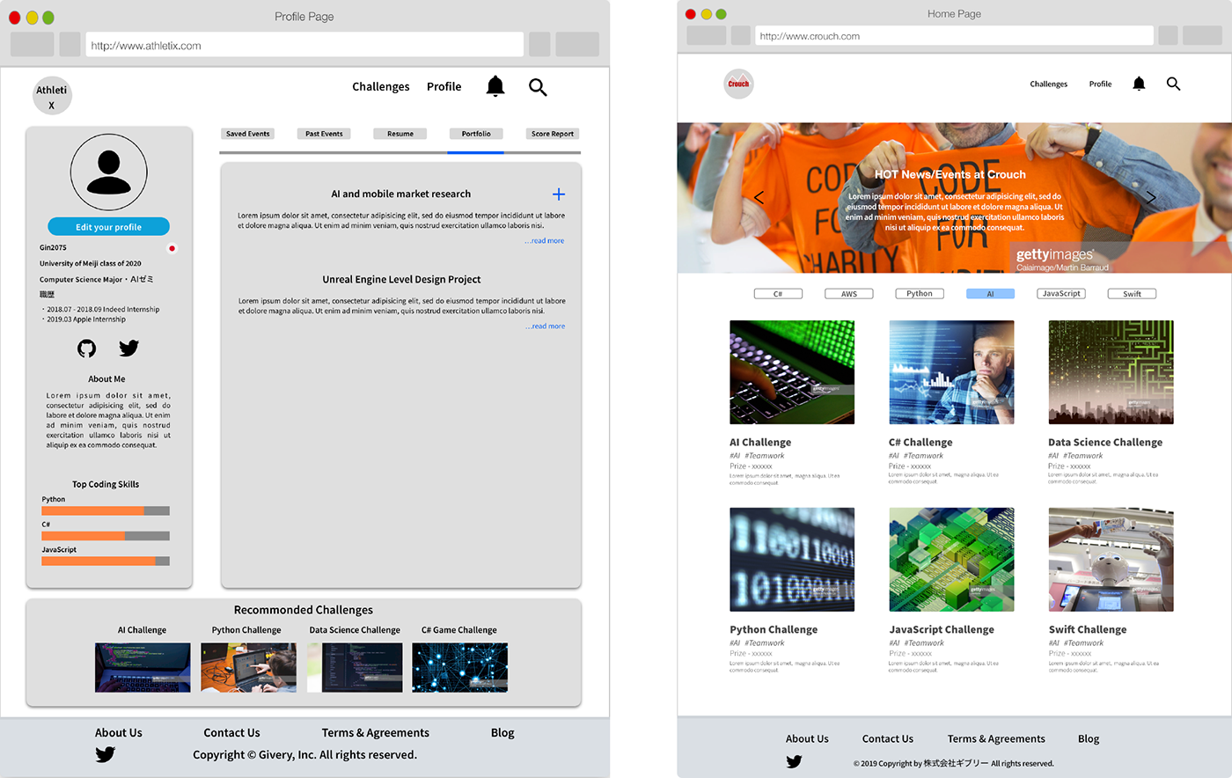Show previous banner slide with left arrow

(x=759, y=197)
